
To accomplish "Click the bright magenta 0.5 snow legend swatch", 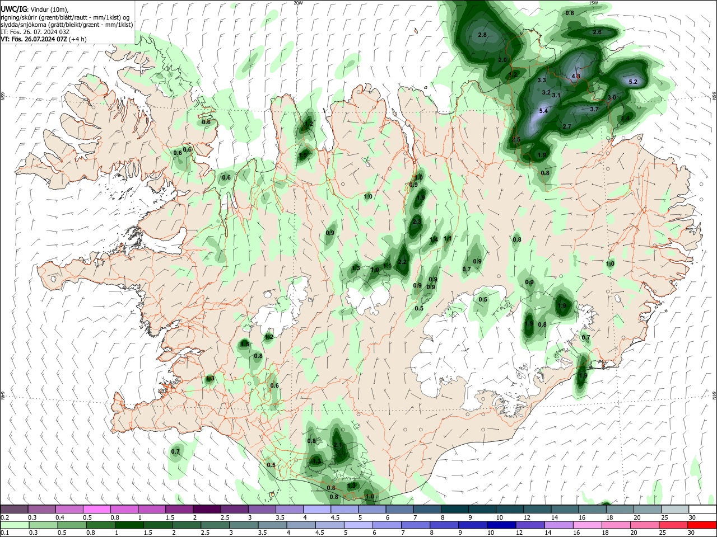I will [x=96, y=510].
